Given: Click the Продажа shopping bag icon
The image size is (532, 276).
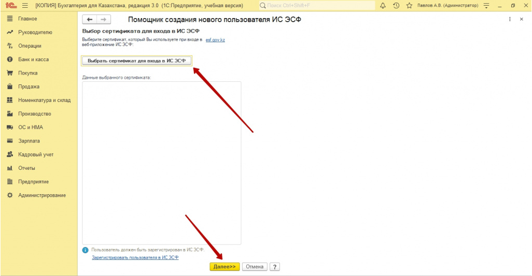Looking at the screenshot, I should pyautogui.click(x=10, y=86).
